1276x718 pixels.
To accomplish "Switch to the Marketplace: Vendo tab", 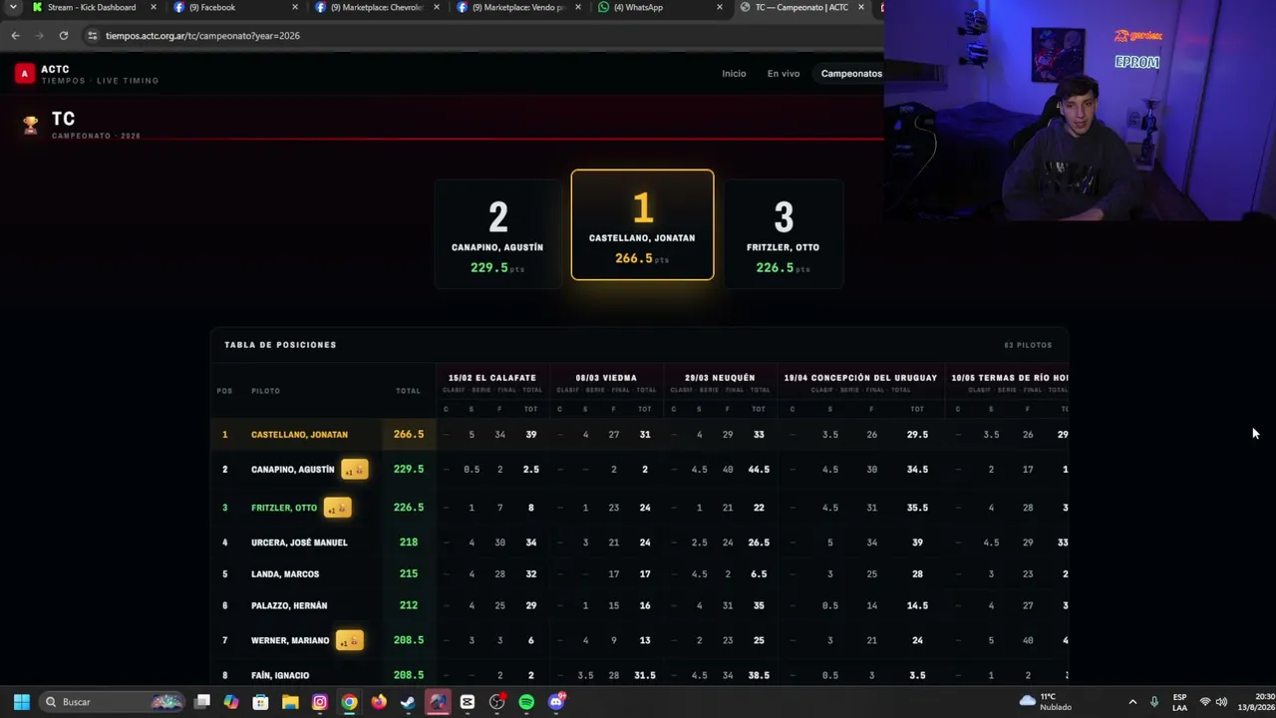I will point(518,7).
